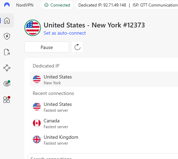Image resolution: width=178 pixels, height=159 pixels.
Task: Click the Search connections input field
Action: coord(103,157)
